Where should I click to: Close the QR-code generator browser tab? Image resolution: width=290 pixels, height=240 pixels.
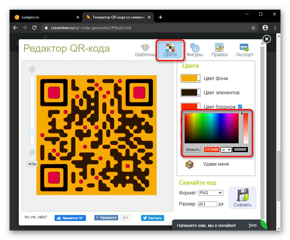coord(149,17)
